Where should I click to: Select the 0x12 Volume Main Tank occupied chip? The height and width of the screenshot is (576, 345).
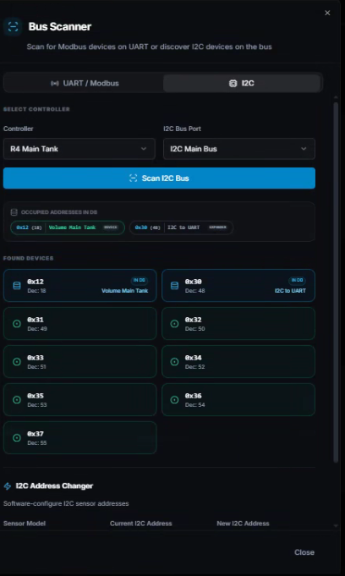tap(68, 228)
